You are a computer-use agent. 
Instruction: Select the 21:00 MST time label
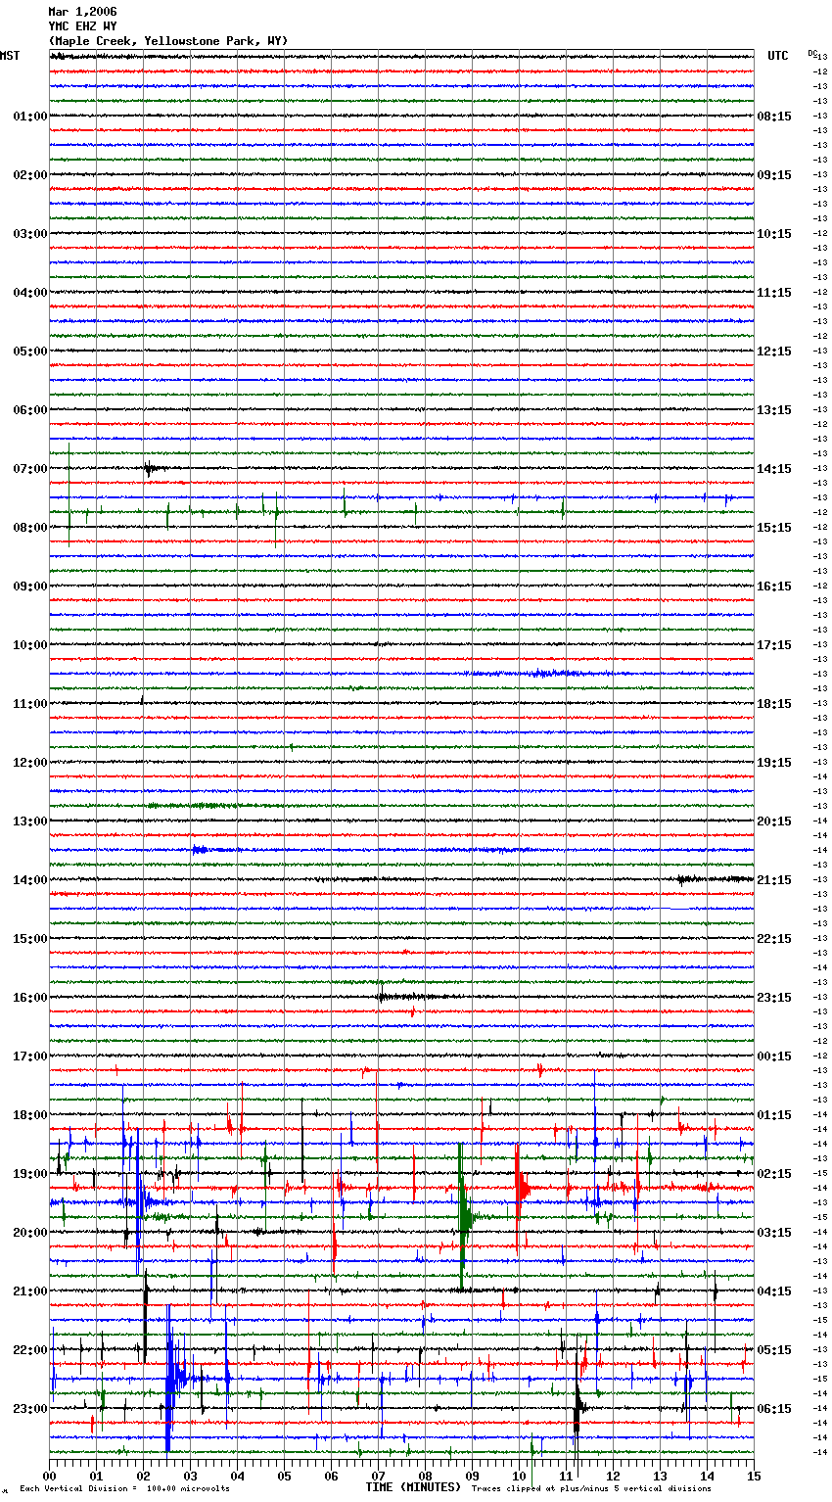click(30, 1291)
